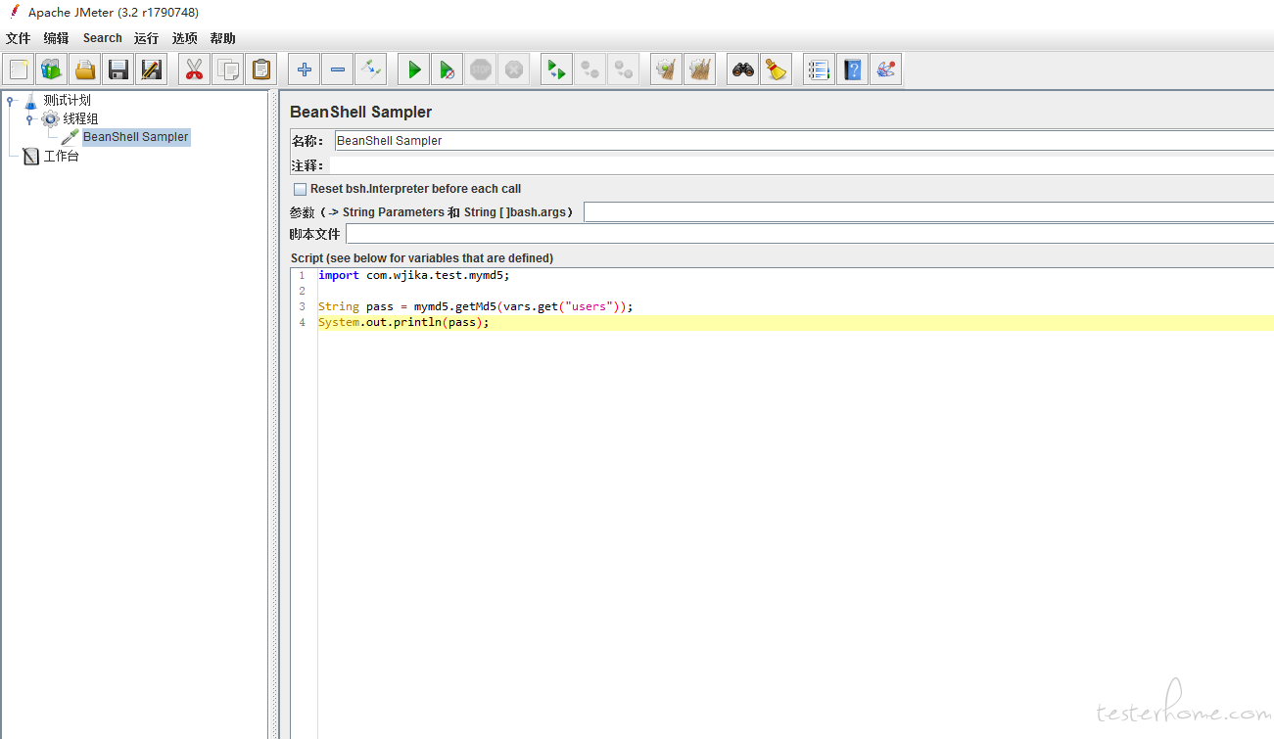Open the 运行 menu

coord(147,38)
